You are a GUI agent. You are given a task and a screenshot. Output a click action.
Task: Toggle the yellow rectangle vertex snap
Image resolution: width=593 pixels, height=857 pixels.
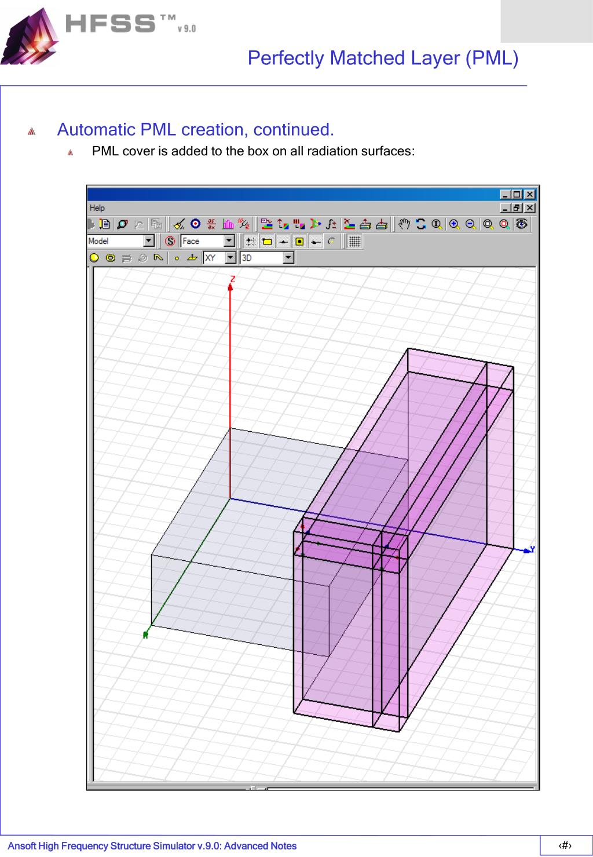pos(267,241)
